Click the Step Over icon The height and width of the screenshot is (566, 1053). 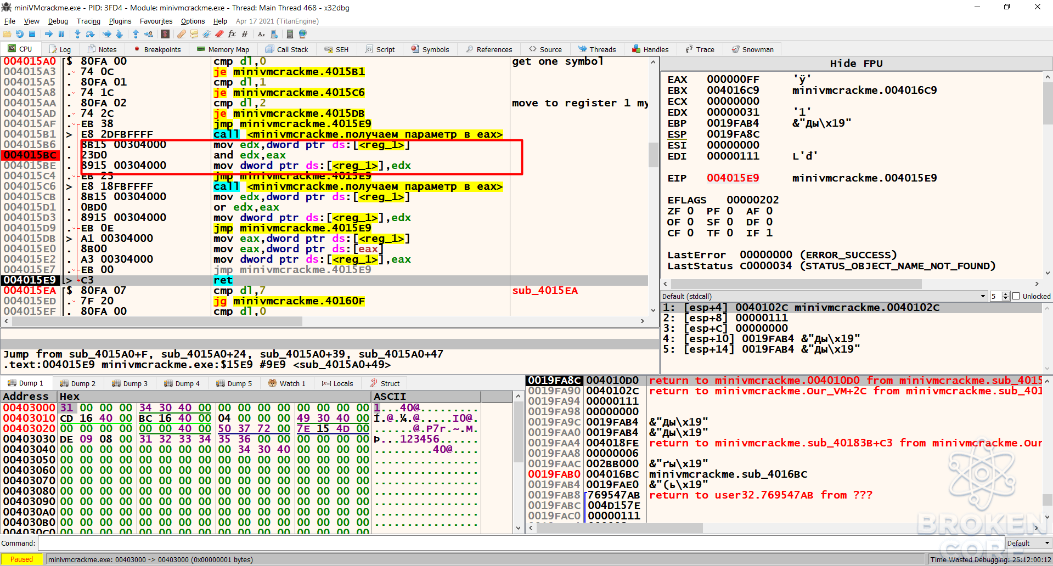(x=90, y=34)
